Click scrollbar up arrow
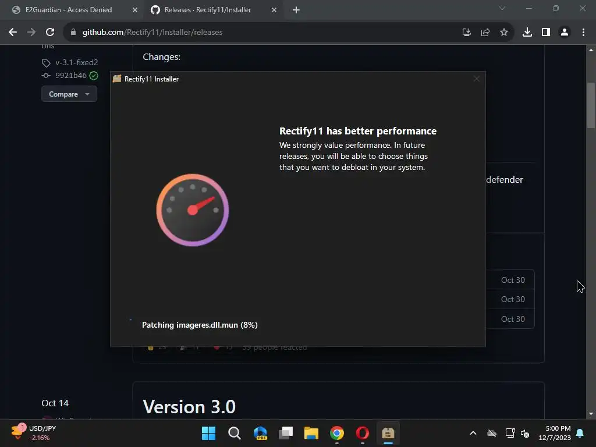This screenshot has width=596, height=447. (x=591, y=50)
